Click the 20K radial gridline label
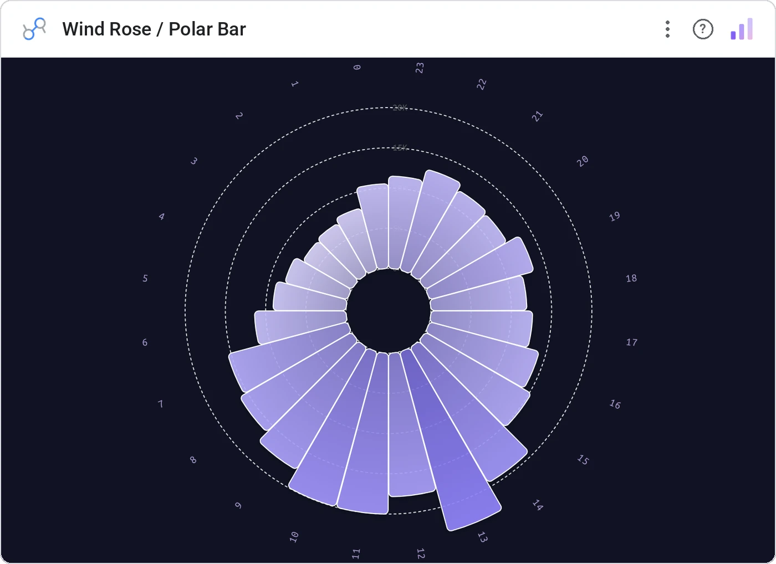 (400, 107)
